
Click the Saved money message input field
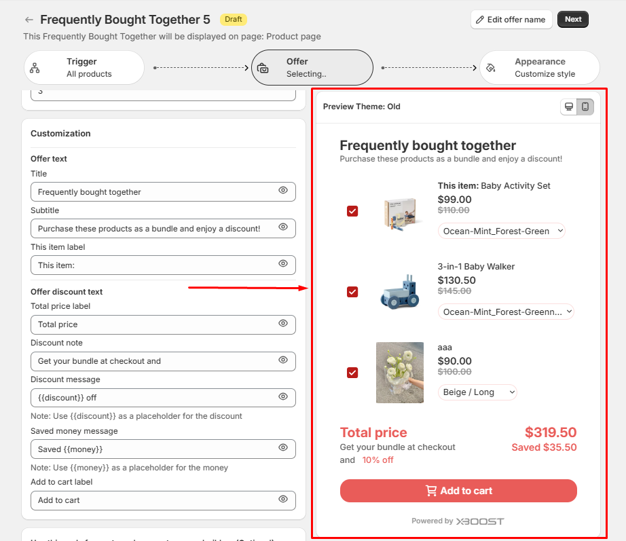pyautogui.click(x=153, y=449)
